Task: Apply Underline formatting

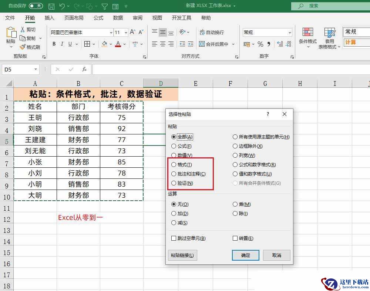Action: tap(70, 44)
